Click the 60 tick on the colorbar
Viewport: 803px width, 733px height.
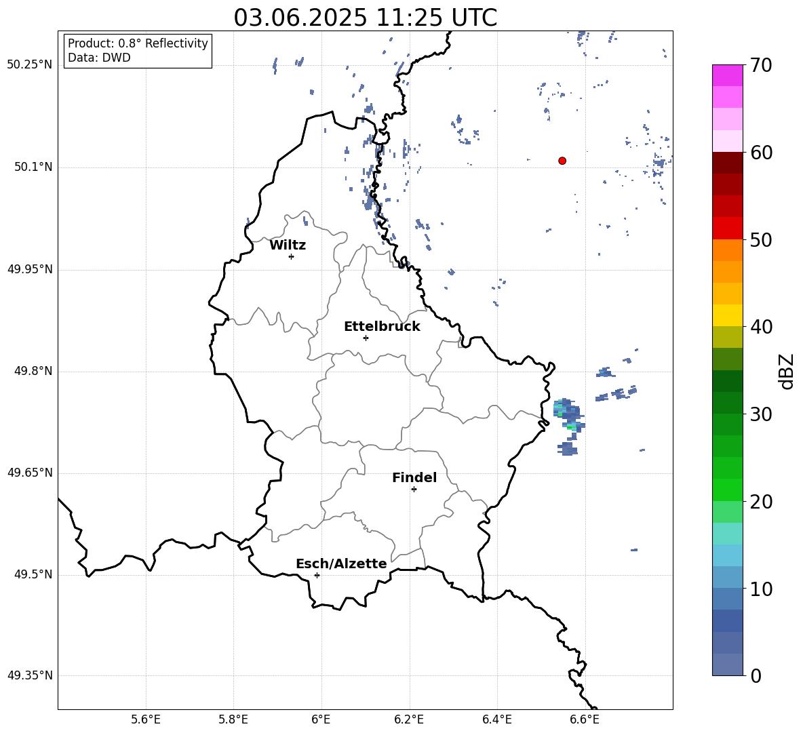761,153
